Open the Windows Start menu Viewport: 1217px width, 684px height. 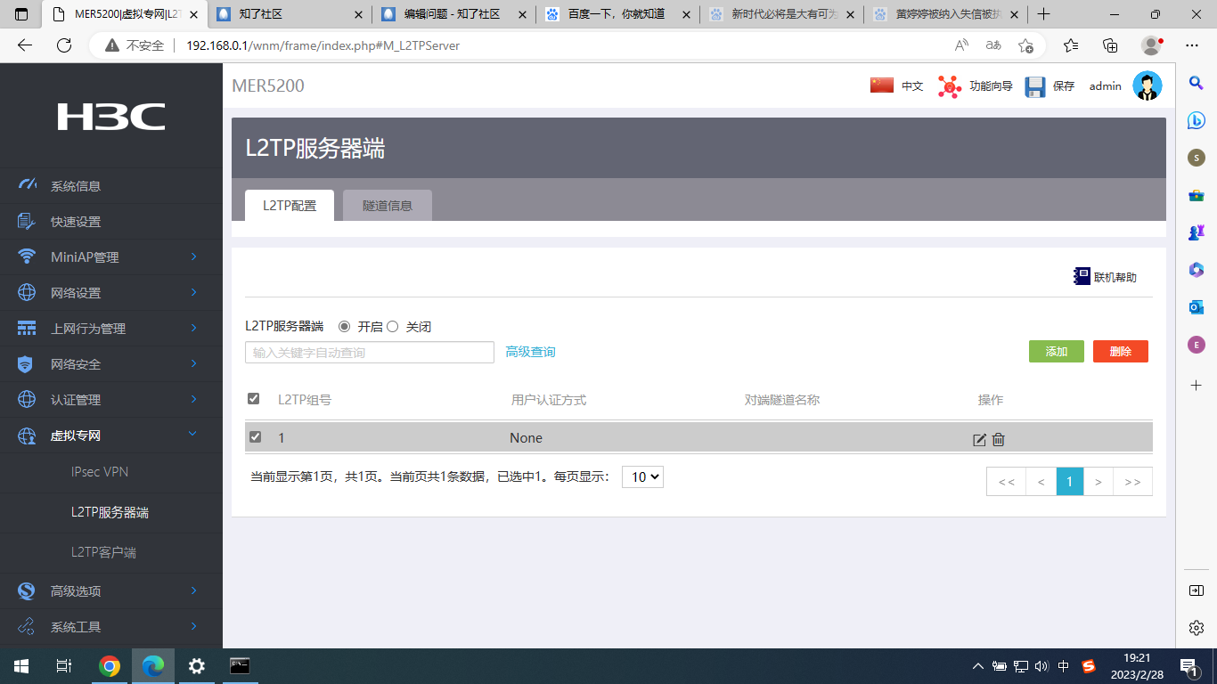tap(21, 666)
